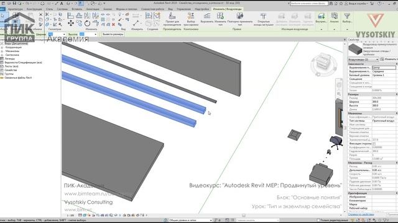Select the air terminal diffuser in view
This screenshot has width=398, height=223.
(x=294, y=134)
